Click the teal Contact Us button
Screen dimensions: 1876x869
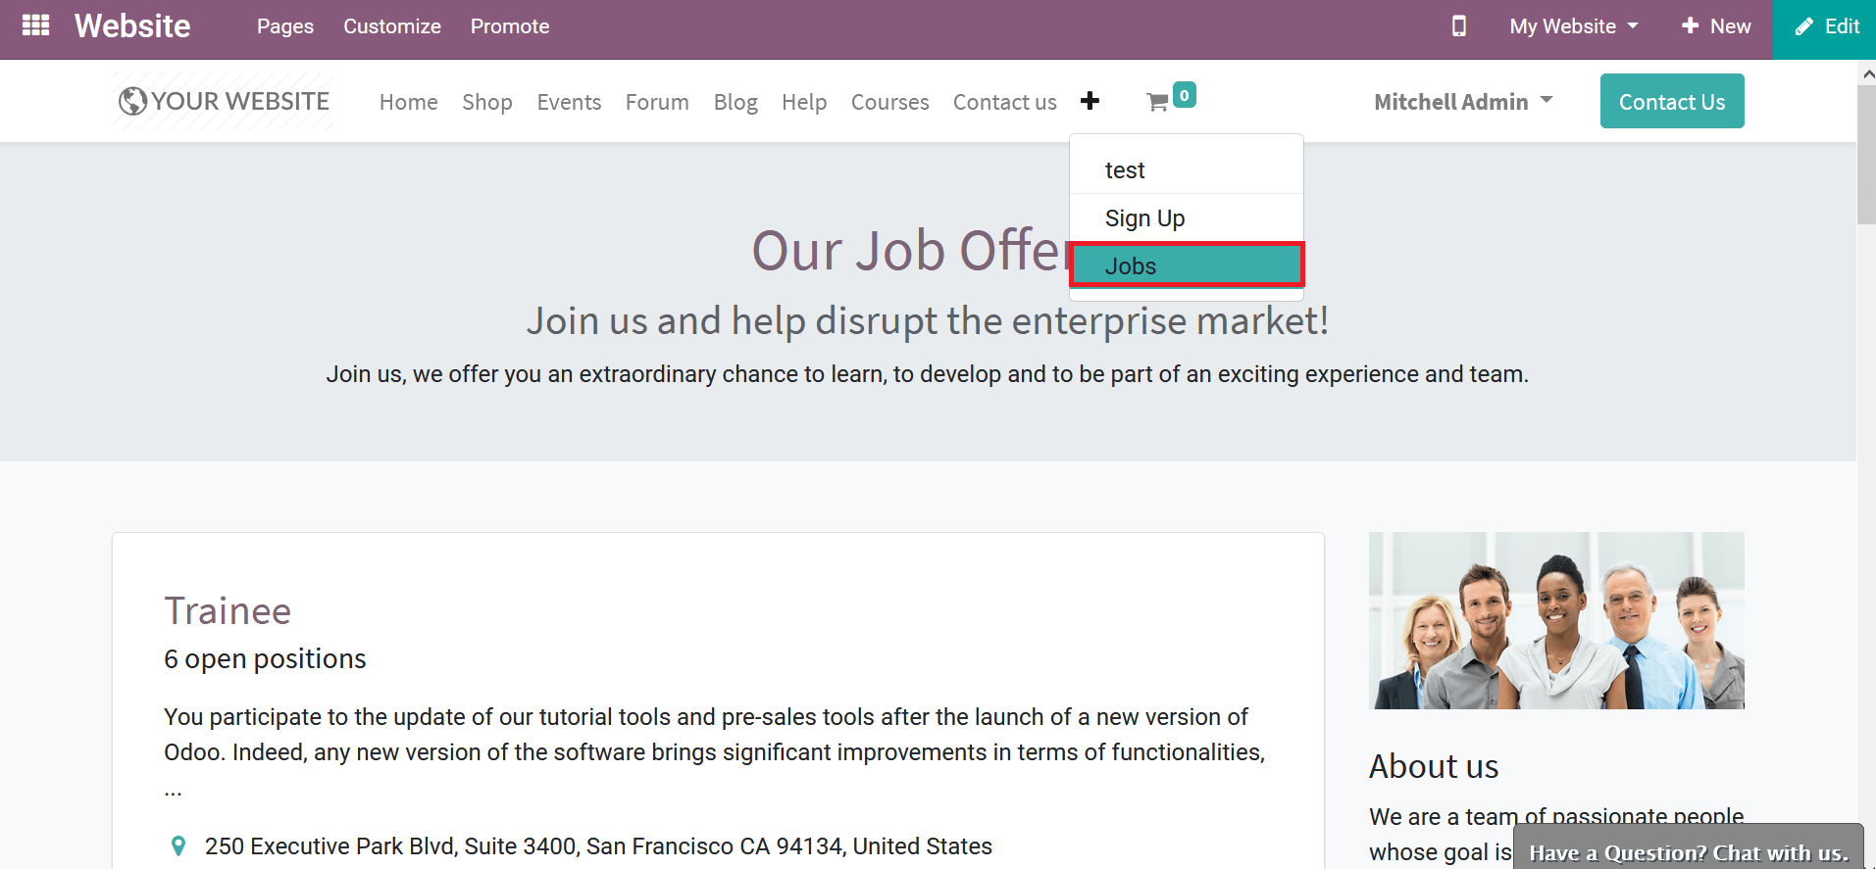pyautogui.click(x=1671, y=102)
